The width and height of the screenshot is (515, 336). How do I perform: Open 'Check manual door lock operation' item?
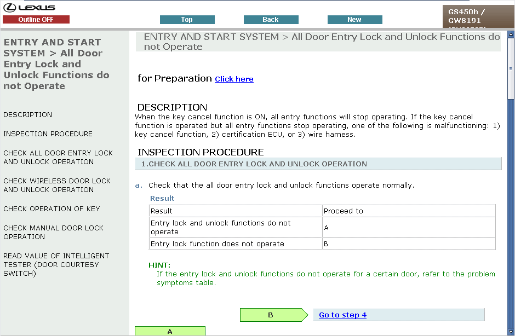pos(53,233)
